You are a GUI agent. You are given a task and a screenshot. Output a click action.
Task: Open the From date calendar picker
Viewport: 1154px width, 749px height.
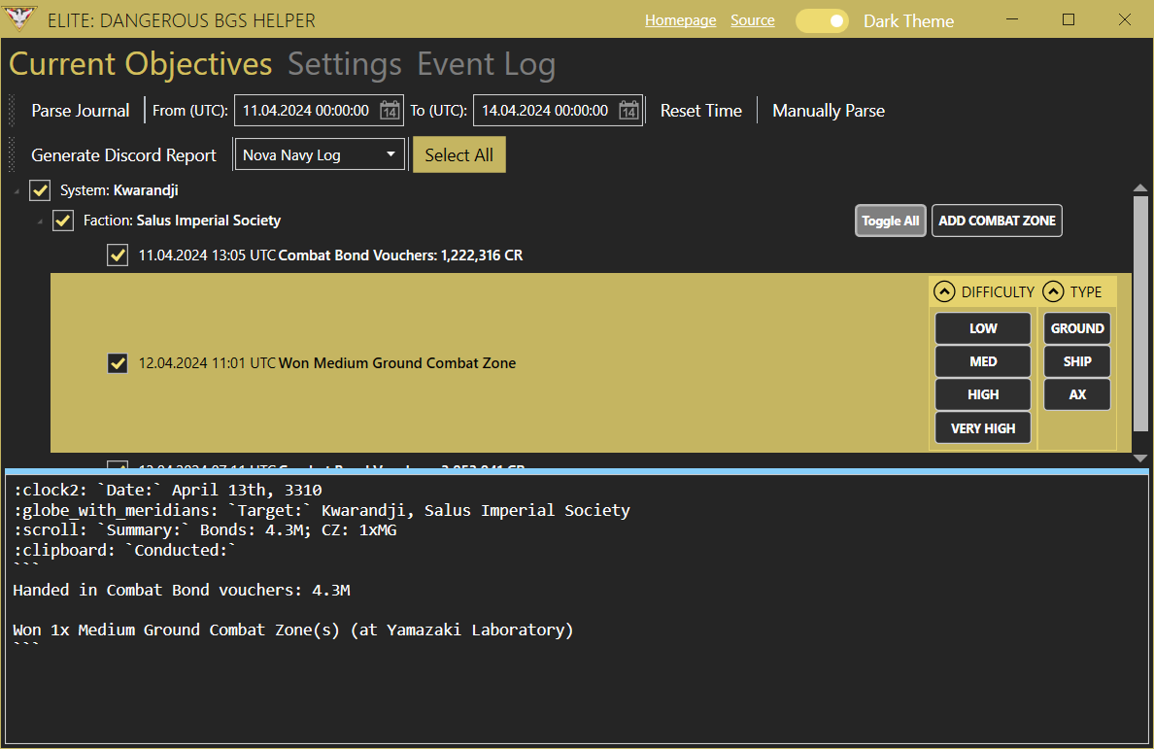[x=390, y=111]
